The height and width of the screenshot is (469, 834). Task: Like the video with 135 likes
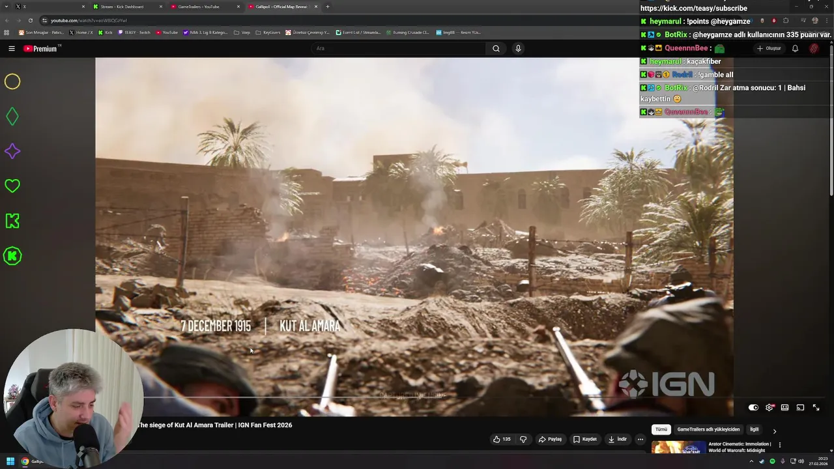[x=502, y=439]
